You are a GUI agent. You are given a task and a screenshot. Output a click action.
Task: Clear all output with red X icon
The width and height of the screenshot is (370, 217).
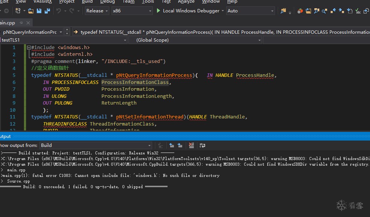coord(191,145)
